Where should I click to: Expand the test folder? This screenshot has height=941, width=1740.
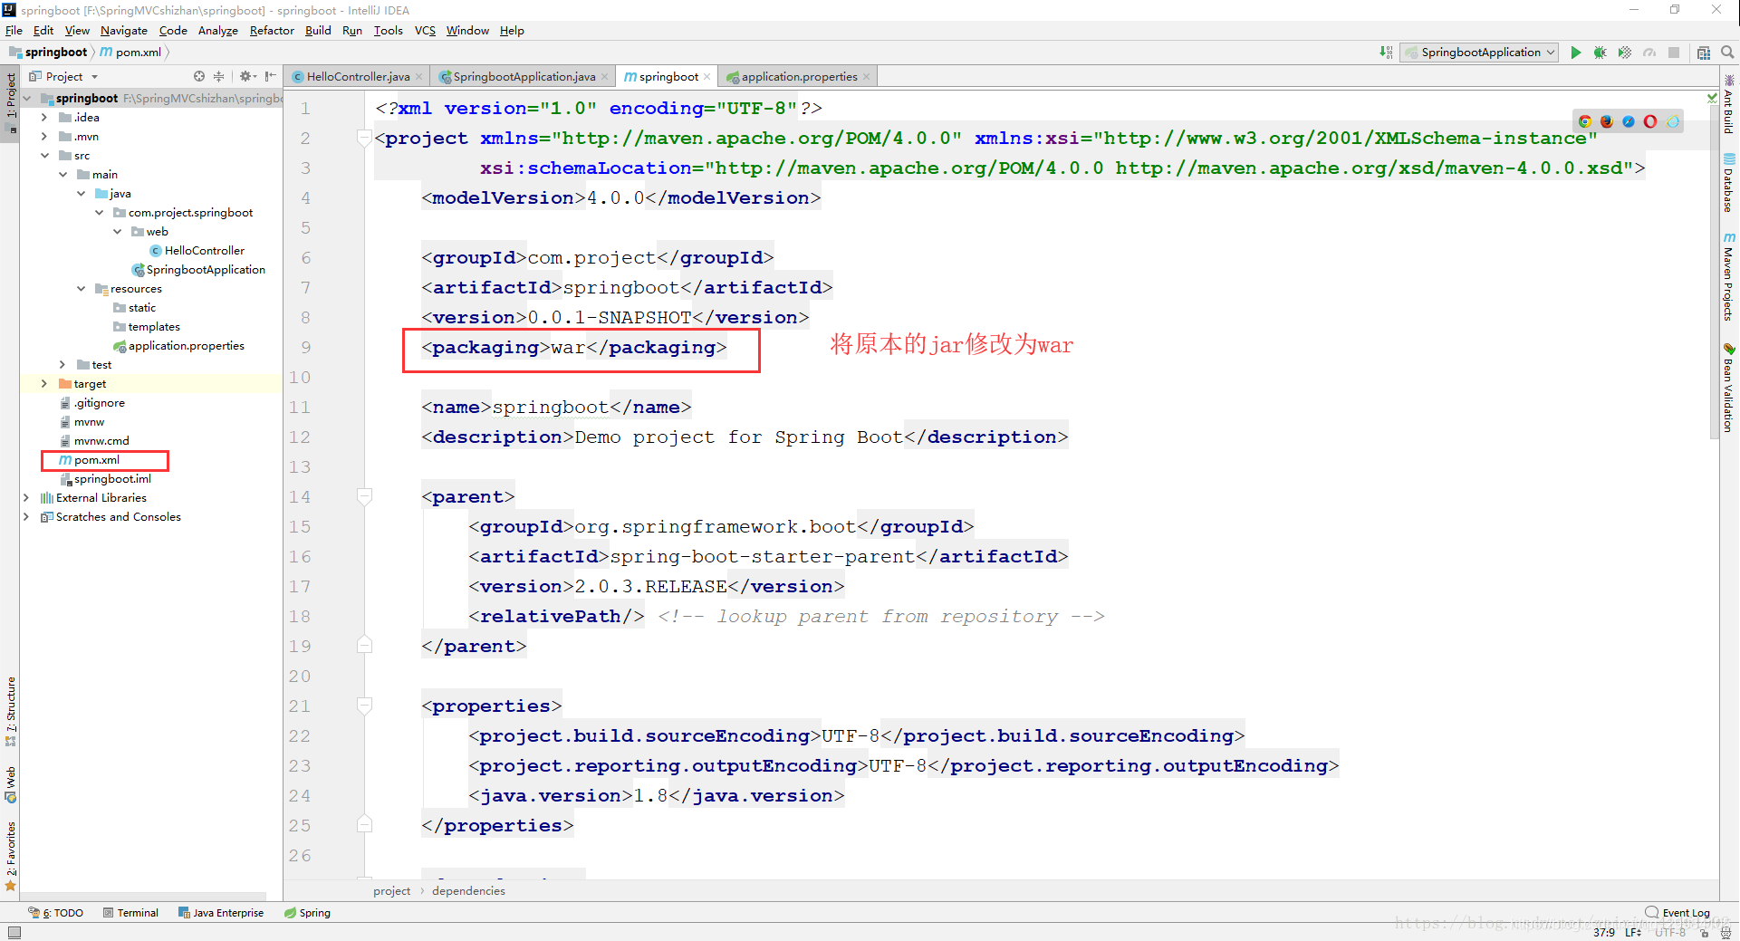pyautogui.click(x=62, y=365)
